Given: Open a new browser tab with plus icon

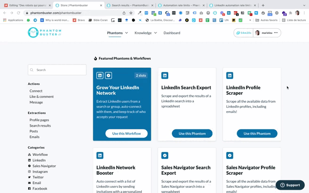Looking at the screenshot, I should pyautogui.click(x=263, y=5).
